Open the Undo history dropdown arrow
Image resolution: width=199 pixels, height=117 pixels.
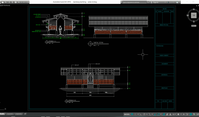pos(21,2)
